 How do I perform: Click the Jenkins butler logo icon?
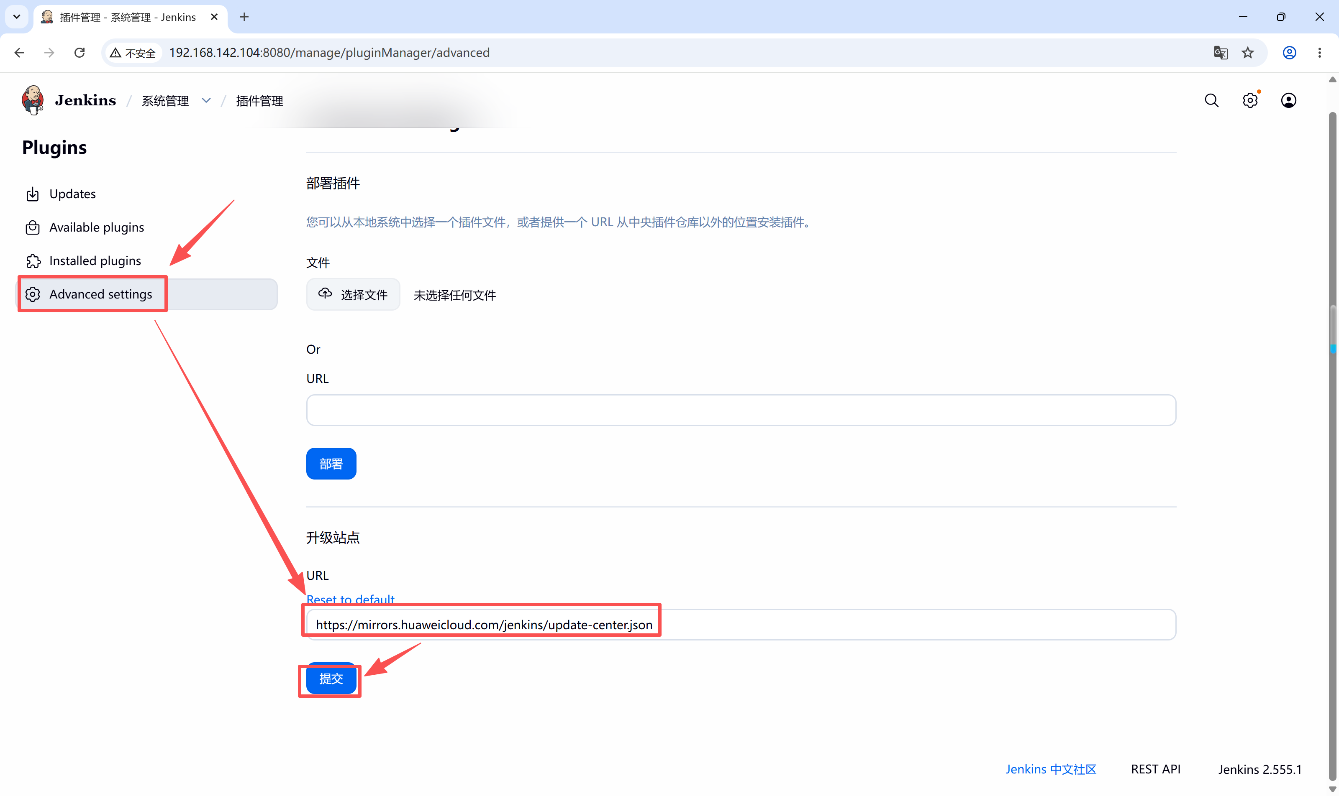(x=33, y=100)
